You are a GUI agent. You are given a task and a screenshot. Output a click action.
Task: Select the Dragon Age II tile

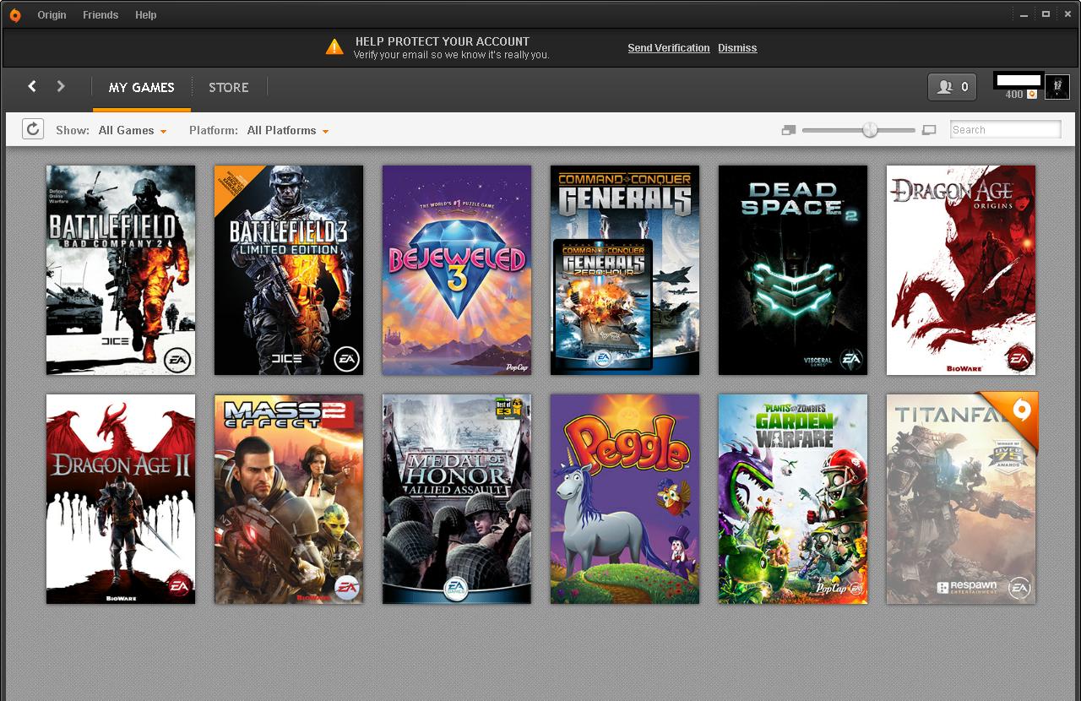tap(121, 499)
